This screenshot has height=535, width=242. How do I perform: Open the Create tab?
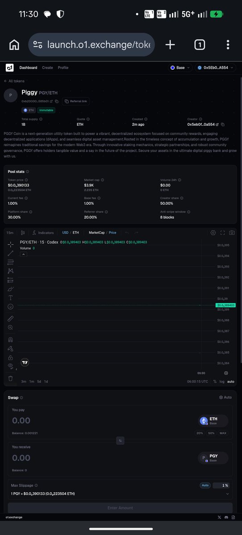tap(47, 68)
